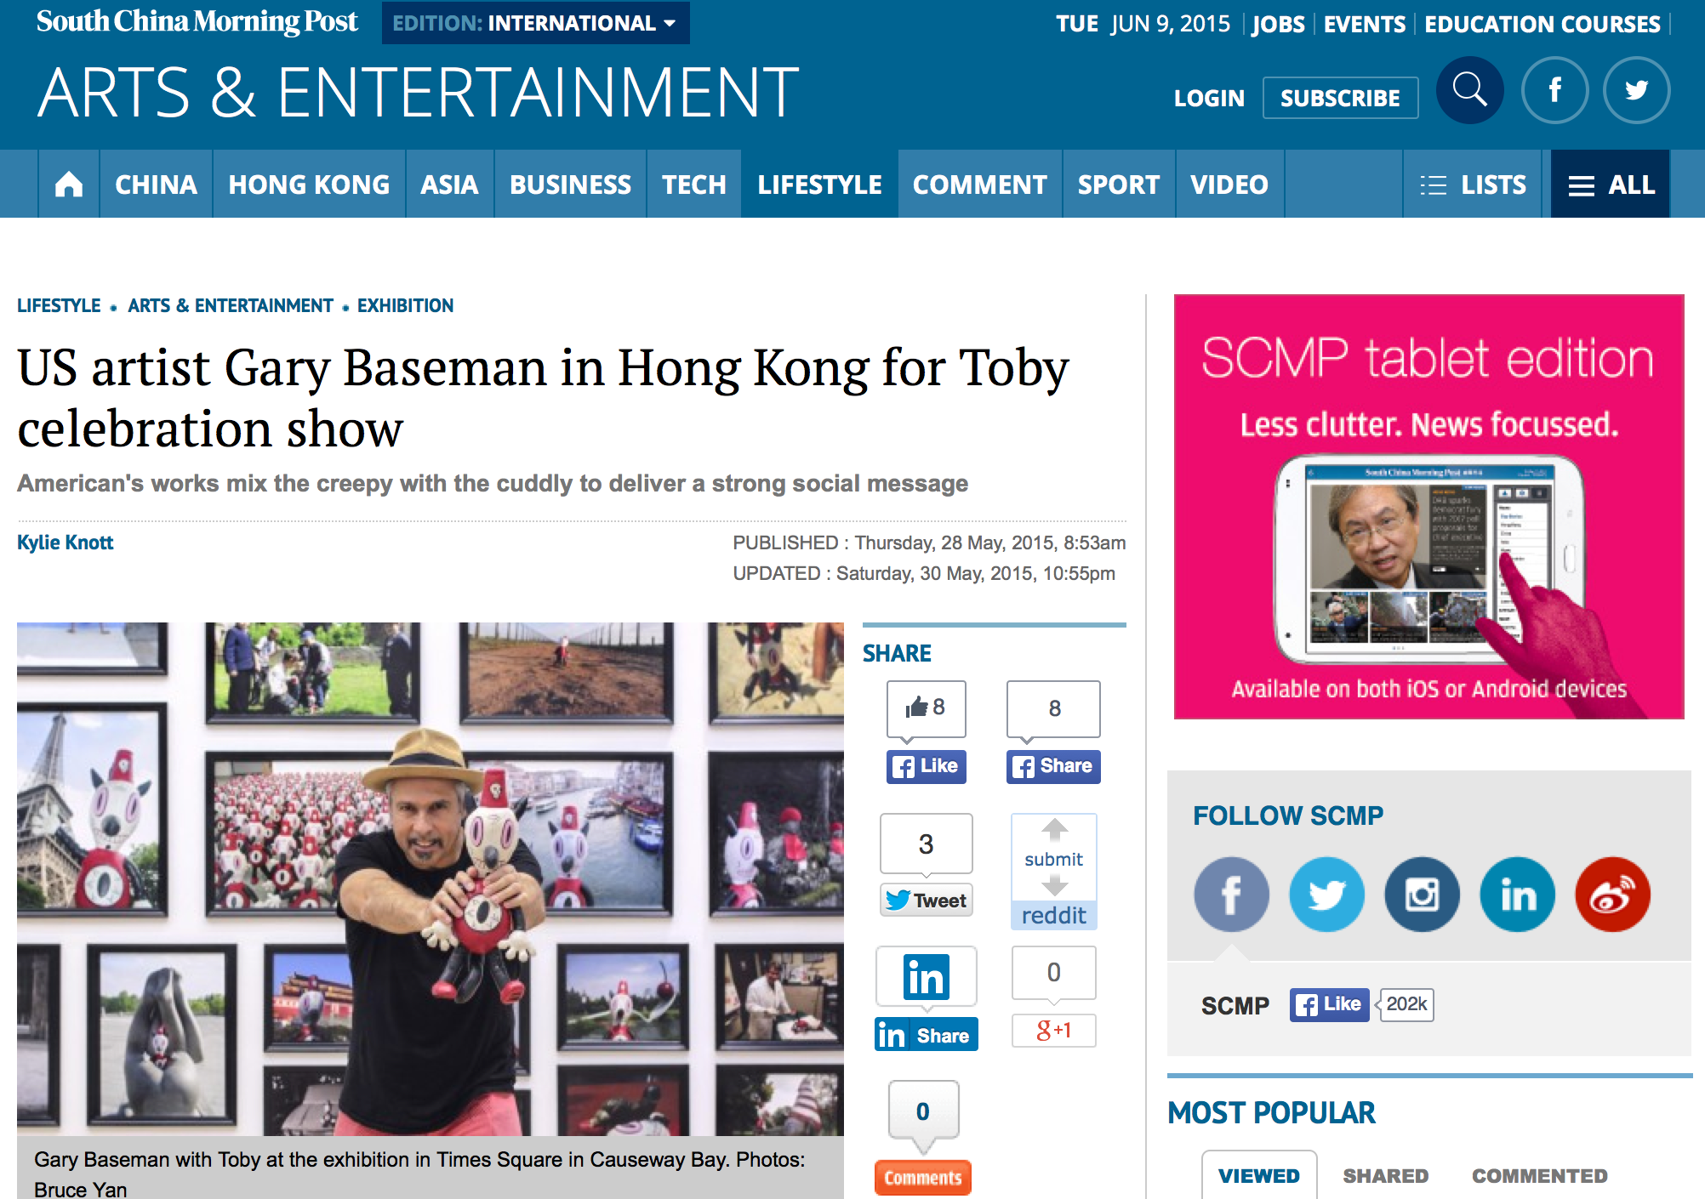Image resolution: width=1705 pixels, height=1199 pixels.
Task: Expand the LISTS menu
Action: (x=1473, y=184)
